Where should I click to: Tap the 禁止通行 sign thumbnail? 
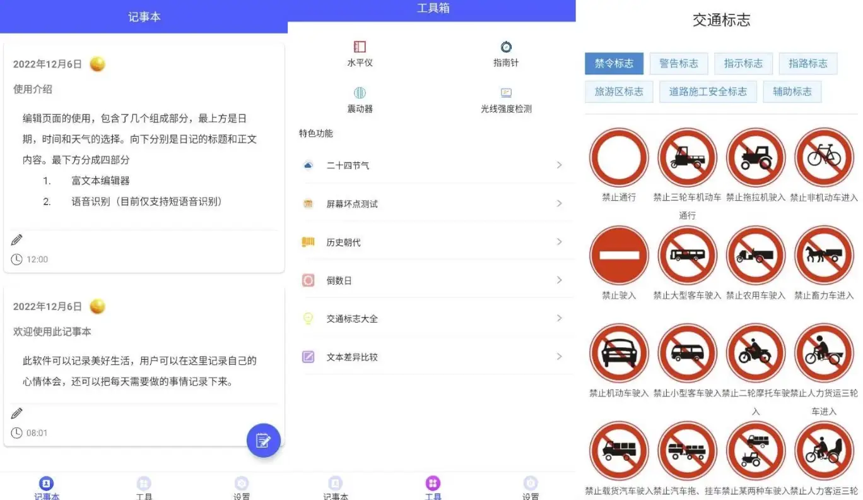(x=619, y=157)
